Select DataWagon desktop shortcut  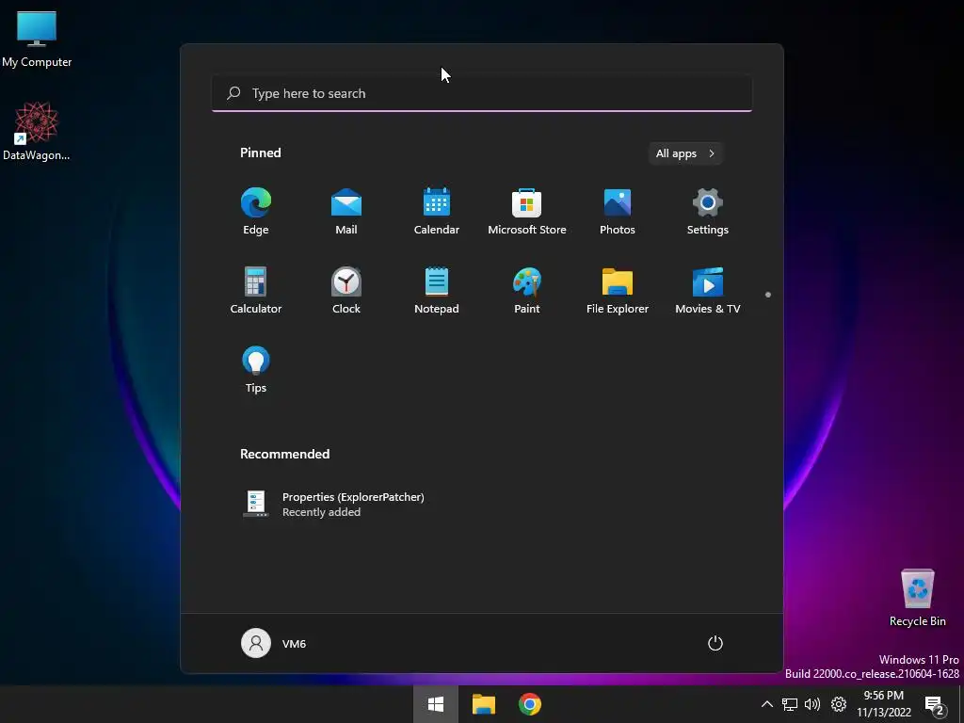point(37,132)
